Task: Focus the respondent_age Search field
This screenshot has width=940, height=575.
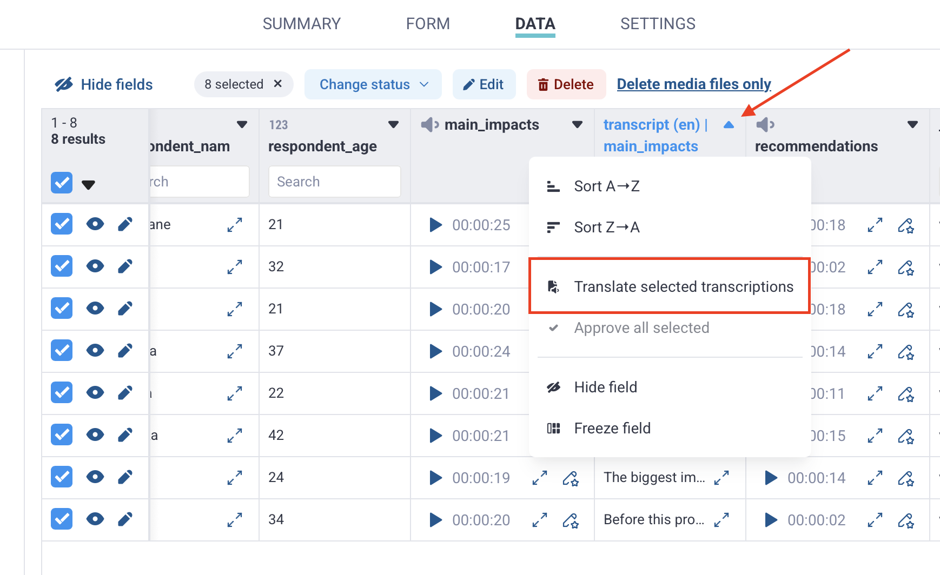Action: (335, 182)
